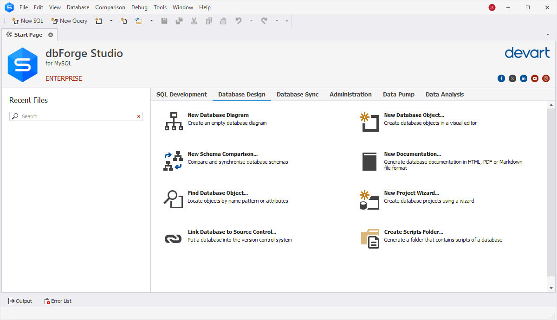Open the New Database Object... link
557x320 pixels.
click(414, 115)
